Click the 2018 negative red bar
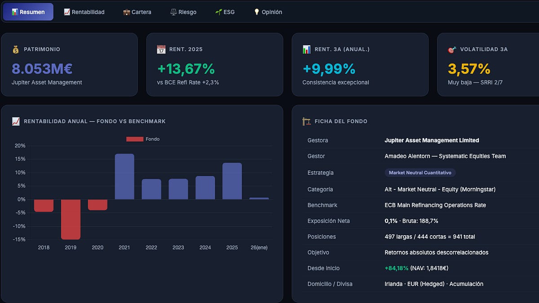Image resolution: width=539 pixels, height=303 pixels. tap(44, 206)
